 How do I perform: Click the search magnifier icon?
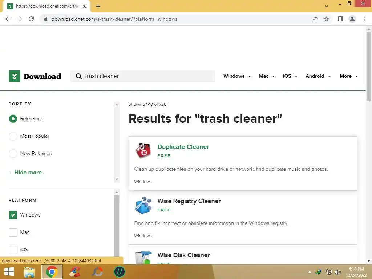pos(78,76)
